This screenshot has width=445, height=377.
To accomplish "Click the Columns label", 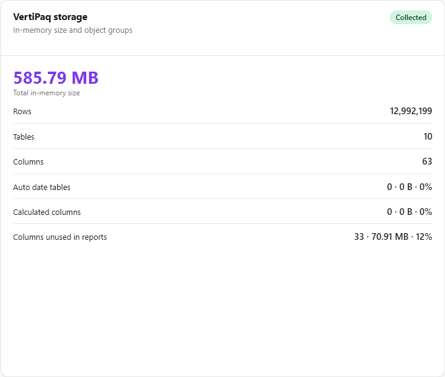I will point(29,162).
